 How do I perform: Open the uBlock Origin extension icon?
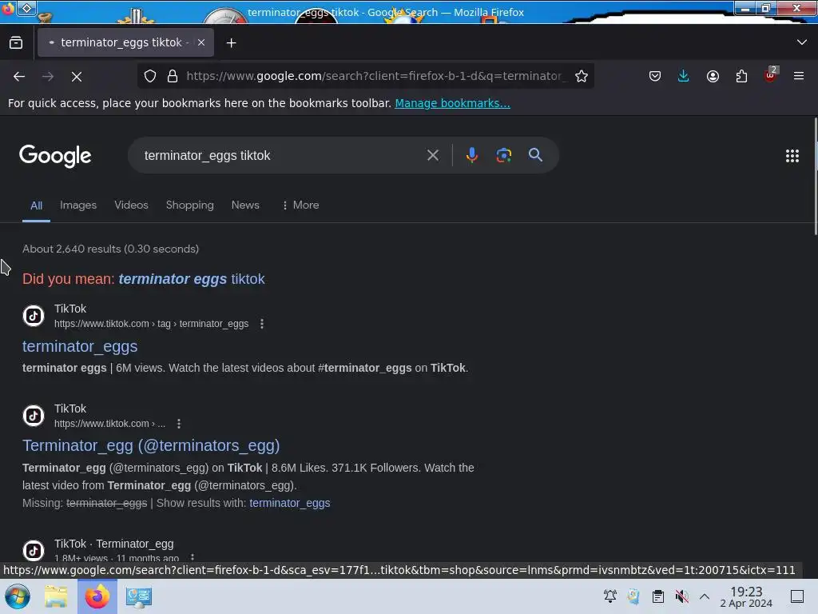(771, 75)
